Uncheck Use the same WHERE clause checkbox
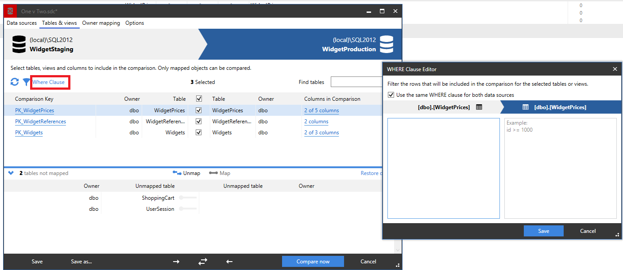The width and height of the screenshot is (623, 270). (391, 95)
